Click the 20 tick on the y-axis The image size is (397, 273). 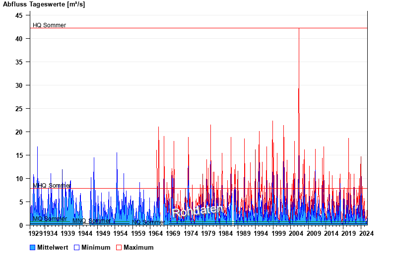pyautogui.click(x=19, y=132)
